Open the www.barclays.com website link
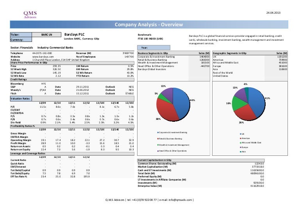This screenshot has width=300, height=213. pos(43,56)
